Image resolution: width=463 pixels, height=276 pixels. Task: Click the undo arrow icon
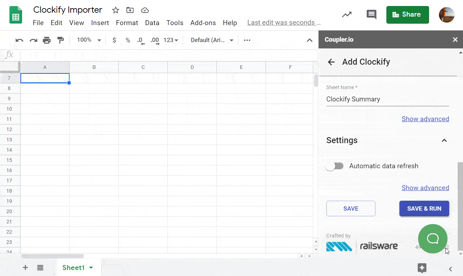[19, 40]
